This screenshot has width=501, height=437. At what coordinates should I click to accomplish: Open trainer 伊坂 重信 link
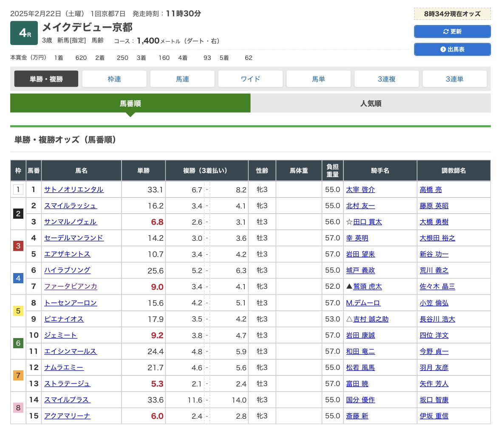434,416
